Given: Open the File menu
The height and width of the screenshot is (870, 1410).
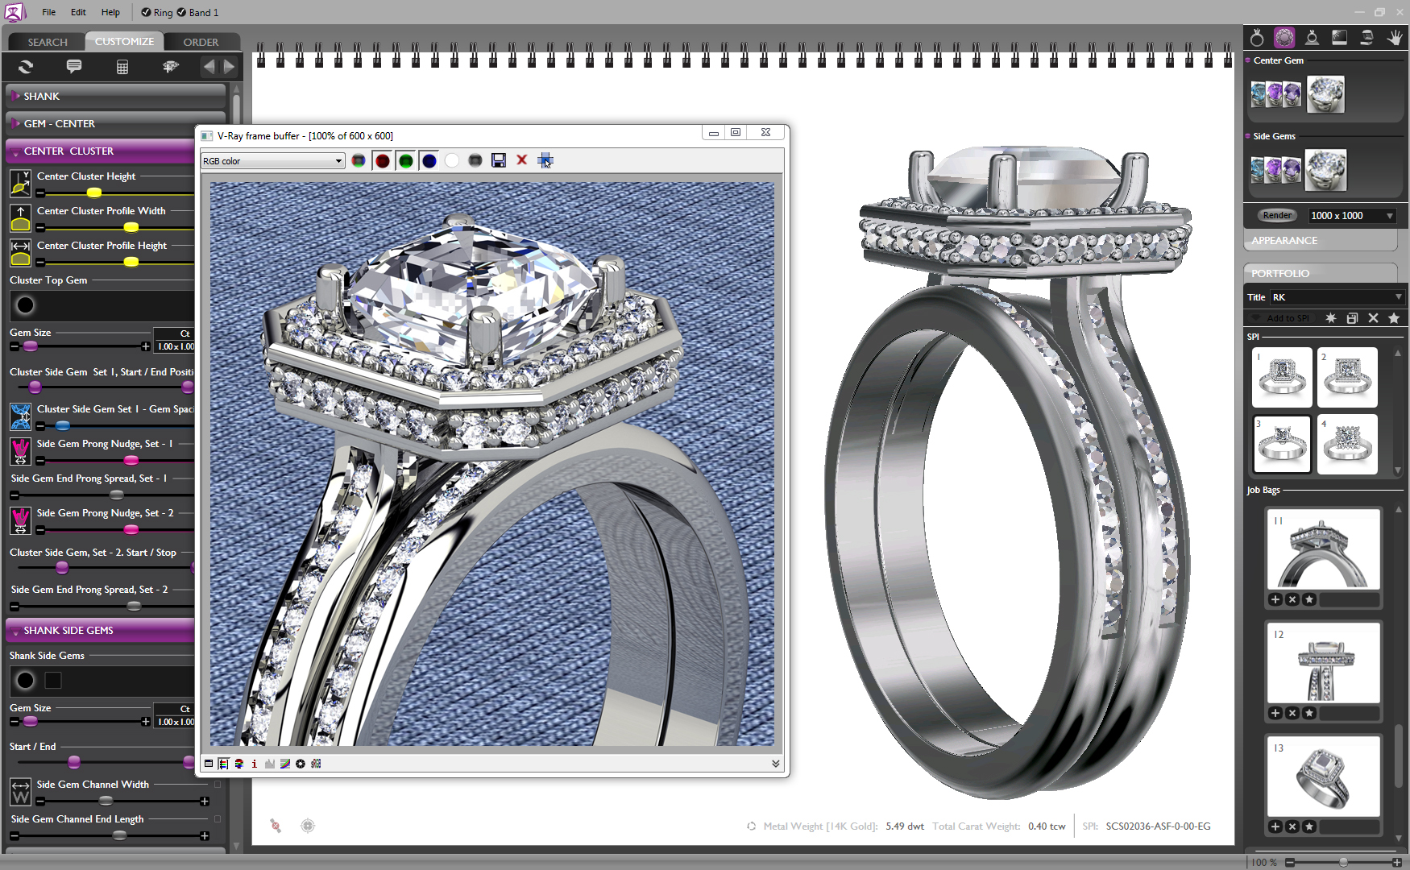Looking at the screenshot, I should pyautogui.click(x=49, y=12).
